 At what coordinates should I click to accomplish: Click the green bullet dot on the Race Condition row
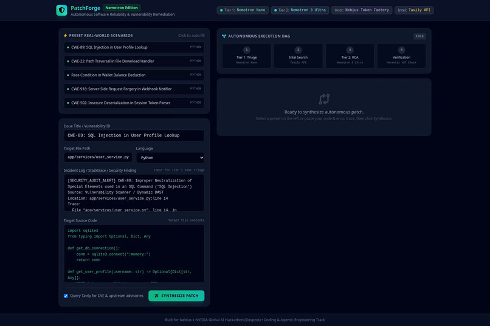coord(68,75)
